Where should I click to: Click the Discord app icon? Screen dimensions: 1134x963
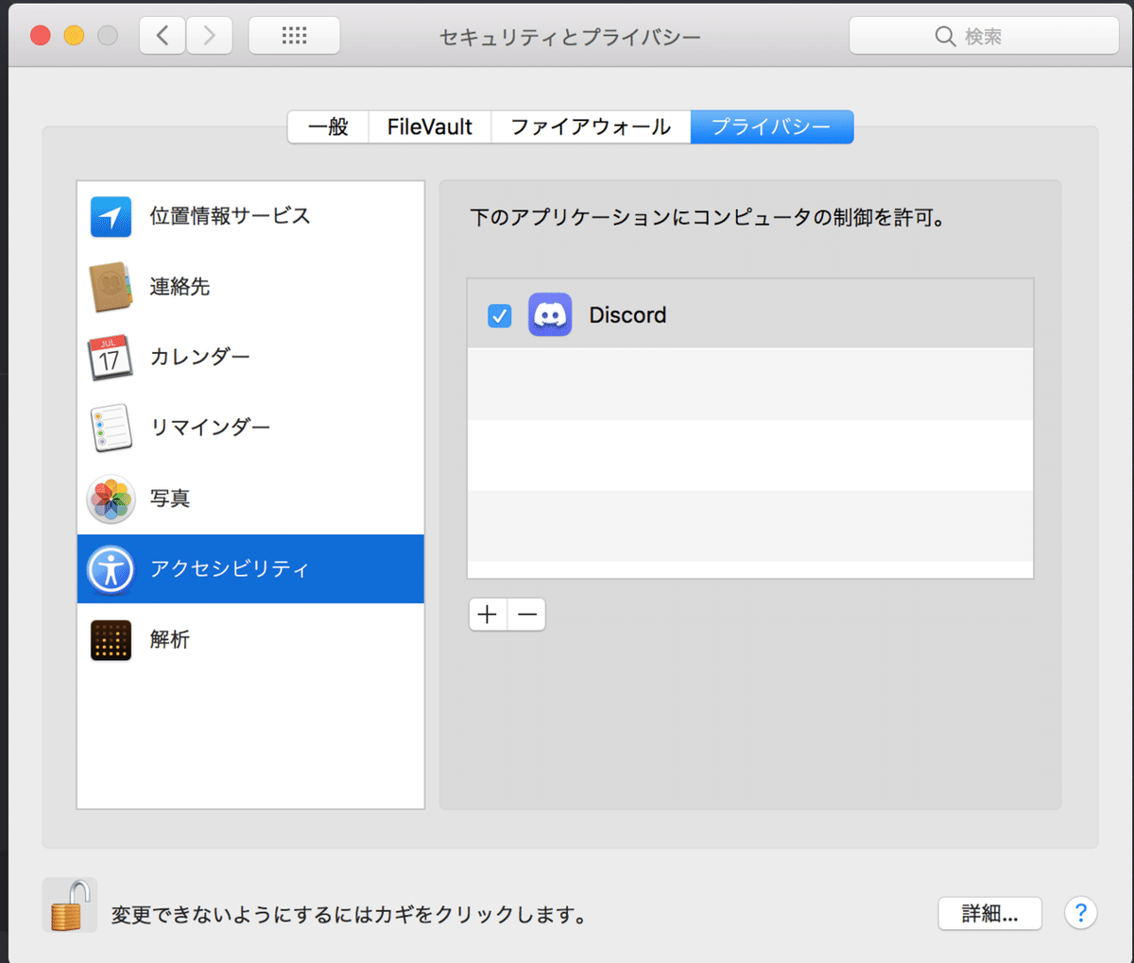[x=550, y=314]
